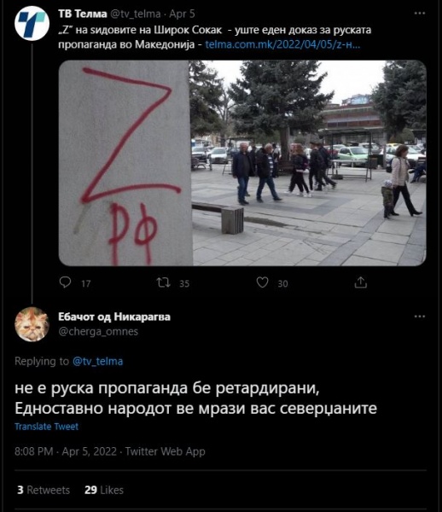Click the 8:08 PM Apr 5, 2022 timestamp
This screenshot has width=442, height=512.
point(66,451)
